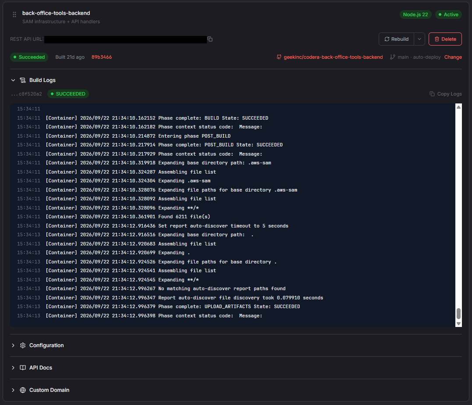Open the Rebuild options dropdown arrow
Screen dimensions: 472x405
coord(419,39)
